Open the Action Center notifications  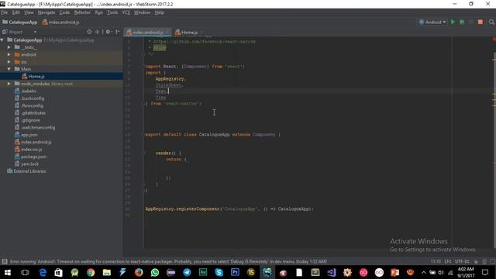click(485, 272)
